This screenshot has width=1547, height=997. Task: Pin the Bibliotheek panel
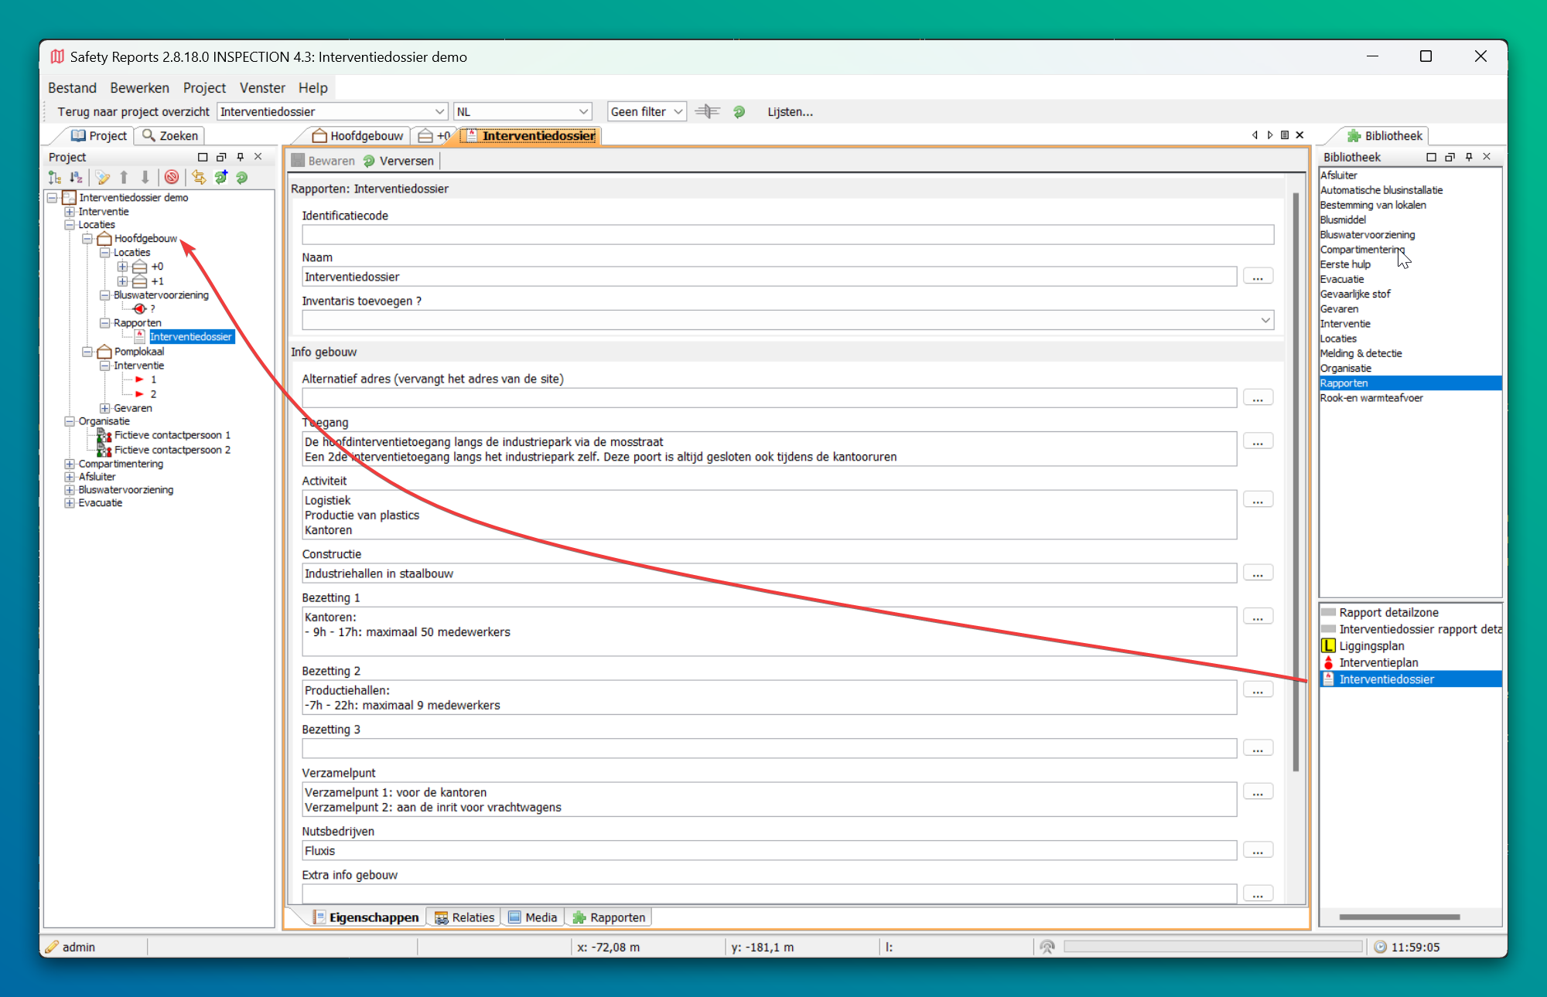click(1469, 157)
